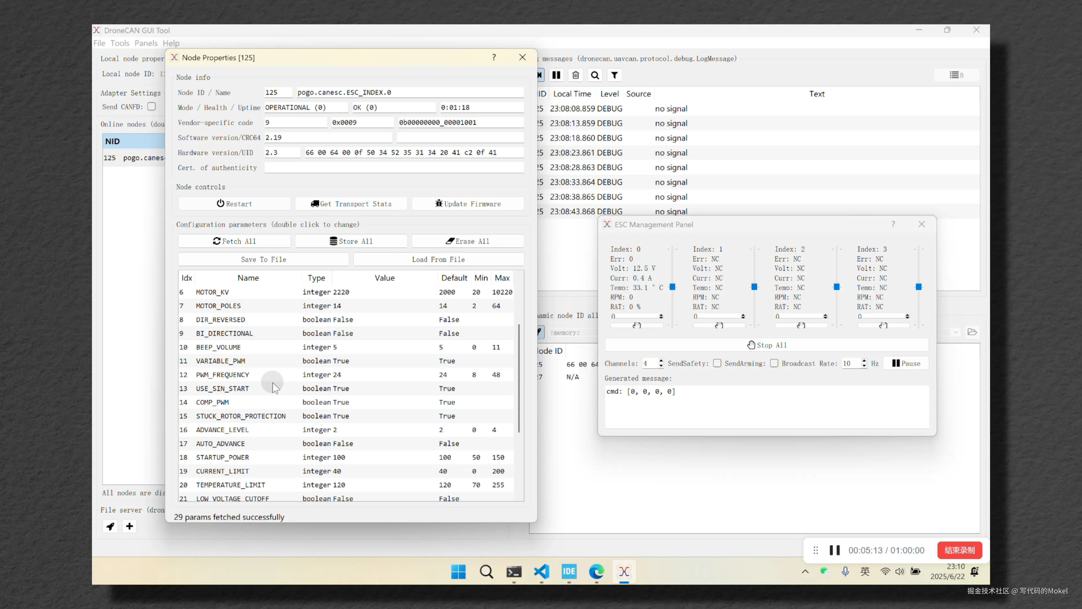Click the log filter funnel icon
Viewport: 1082px width, 609px height.
(x=614, y=75)
